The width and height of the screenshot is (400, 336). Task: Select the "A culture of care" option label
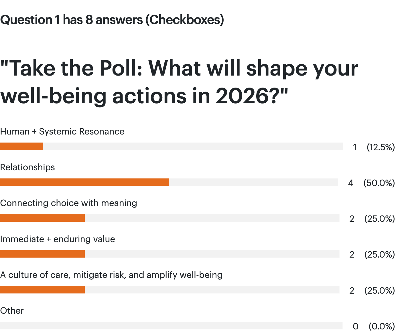(x=111, y=275)
